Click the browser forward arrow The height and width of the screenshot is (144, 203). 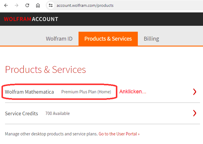click(17, 5)
